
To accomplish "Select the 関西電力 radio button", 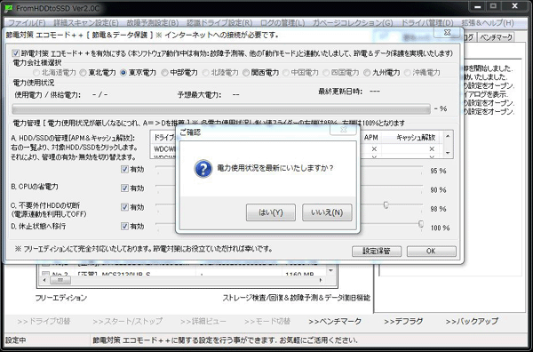I will point(246,72).
